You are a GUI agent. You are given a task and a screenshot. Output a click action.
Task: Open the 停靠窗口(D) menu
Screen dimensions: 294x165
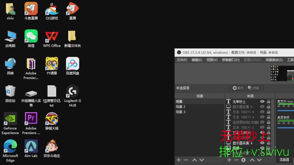[231, 60]
